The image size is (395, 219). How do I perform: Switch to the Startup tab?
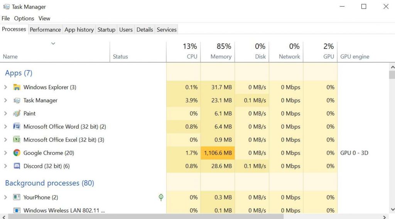106,30
